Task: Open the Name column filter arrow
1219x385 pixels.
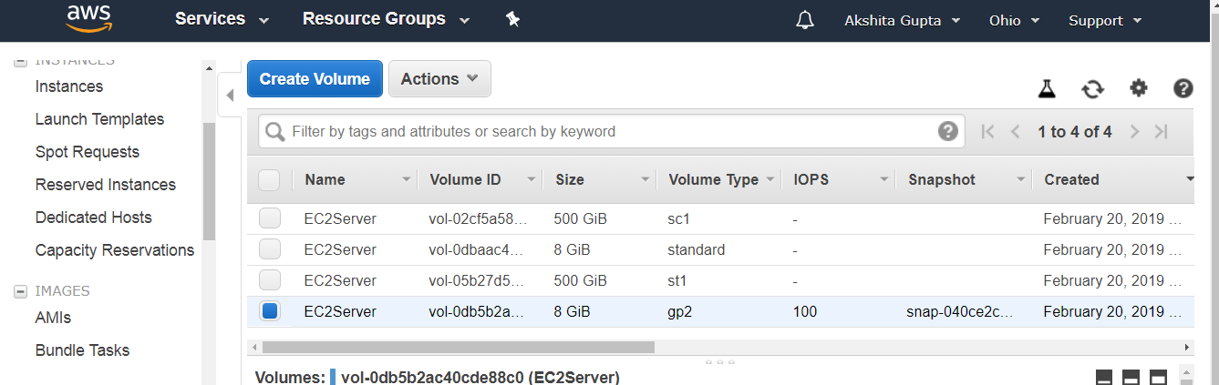Action: click(407, 180)
